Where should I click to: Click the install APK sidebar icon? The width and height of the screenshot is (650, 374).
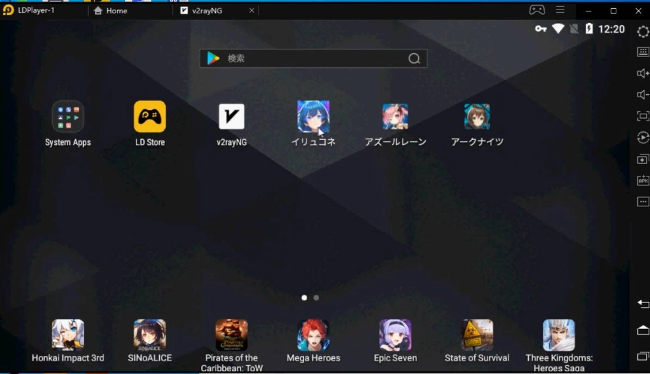pos(642,181)
